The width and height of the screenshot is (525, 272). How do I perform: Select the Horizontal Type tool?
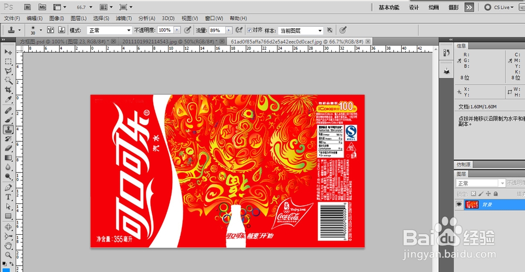(8, 197)
